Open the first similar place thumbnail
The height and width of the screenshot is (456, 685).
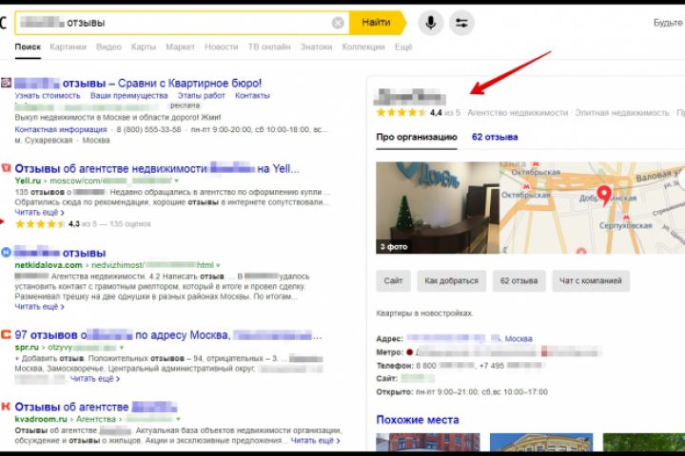pyautogui.click(x=428, y=442)
